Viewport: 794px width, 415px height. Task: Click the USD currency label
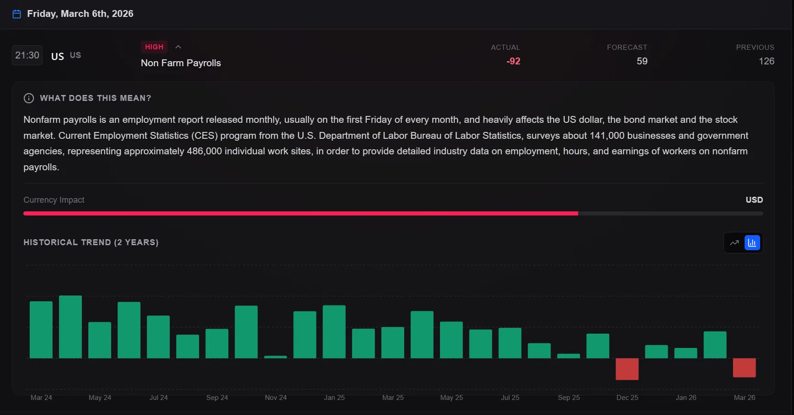[754, 200]
